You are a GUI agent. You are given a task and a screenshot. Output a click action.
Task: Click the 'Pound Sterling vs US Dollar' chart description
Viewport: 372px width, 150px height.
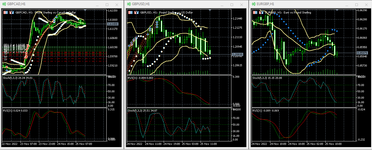[176, 13]
